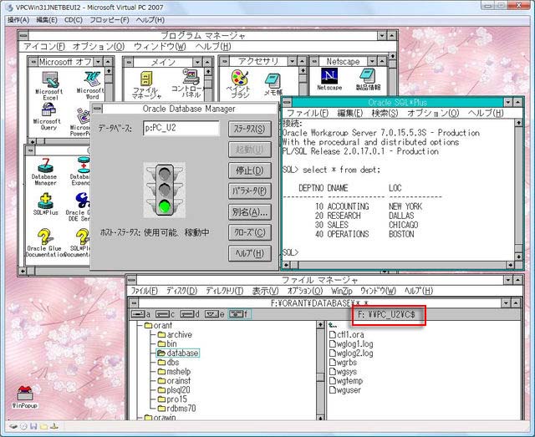Open the Oracle Database Manager program icon

pyautogui.click(x=44, y=172)
